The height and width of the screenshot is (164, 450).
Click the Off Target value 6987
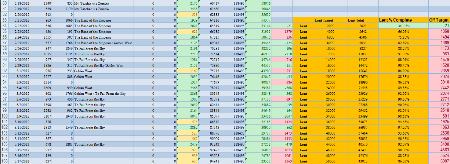[x=439, y=161]
